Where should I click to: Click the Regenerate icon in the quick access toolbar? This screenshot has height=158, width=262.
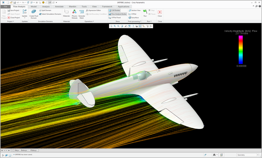pos(28,3)
